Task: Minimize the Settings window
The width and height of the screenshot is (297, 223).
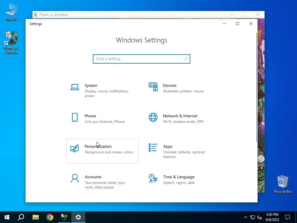Action: 224,24
